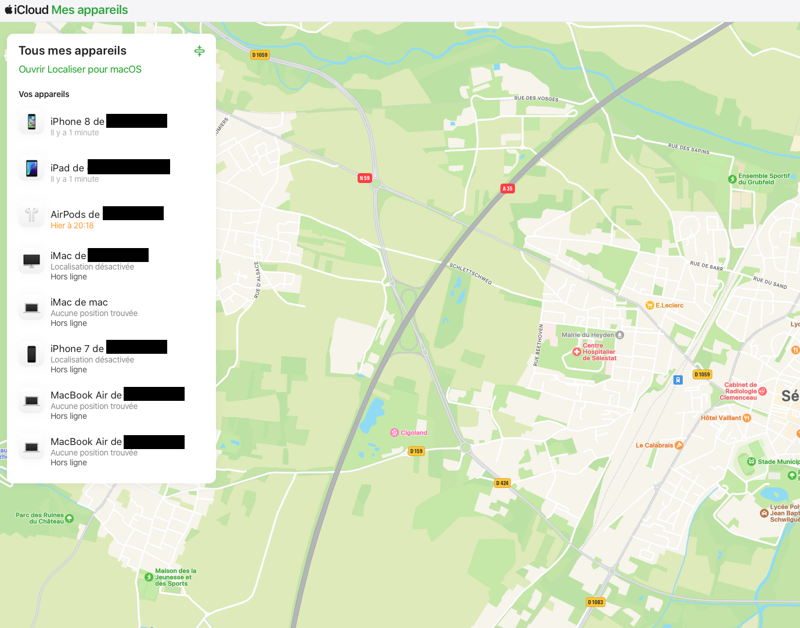Select the iMac de mac device
This screenshot has height=628, width=800.
(79, 303)
